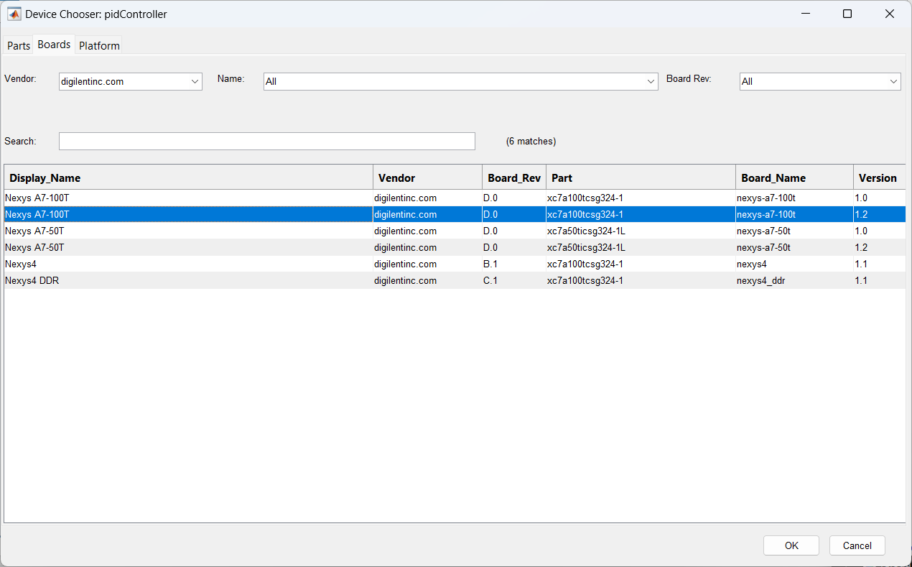912x567 pixels.
Task: Click the Board_Rev column header
Action: pyautogui.click(x=513, y=178)
